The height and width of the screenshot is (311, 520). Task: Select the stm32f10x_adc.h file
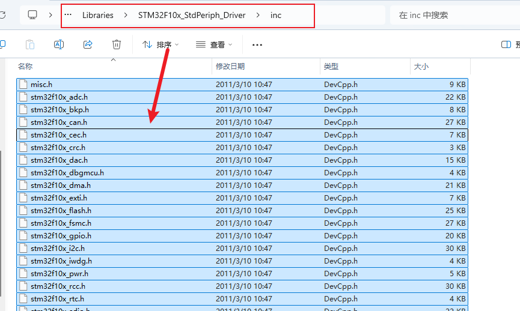click(x=242, y=97)
